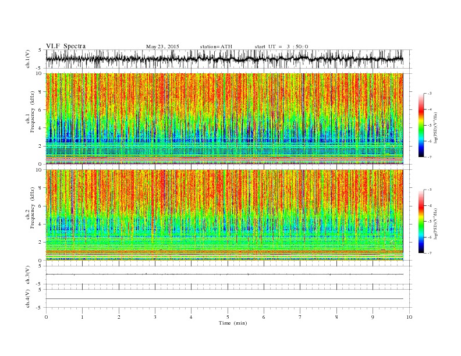Click inside the ch.1 spectrogram panel

224,119
